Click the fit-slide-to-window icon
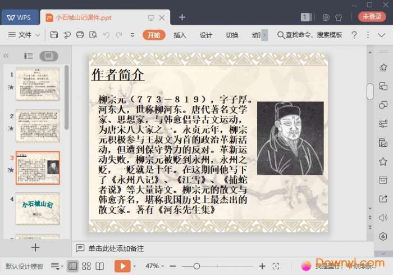Viewport: 393px width, 275px height. point(276,266)
